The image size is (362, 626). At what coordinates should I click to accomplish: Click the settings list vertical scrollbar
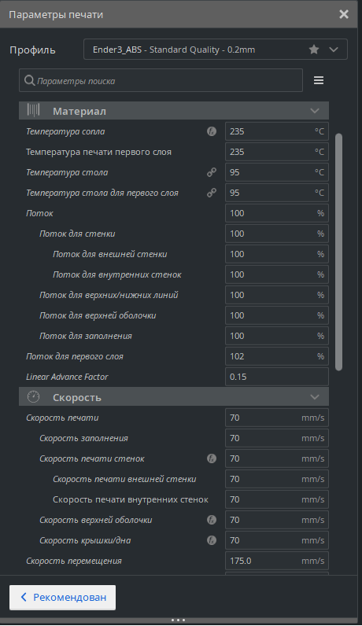(339, 252)
